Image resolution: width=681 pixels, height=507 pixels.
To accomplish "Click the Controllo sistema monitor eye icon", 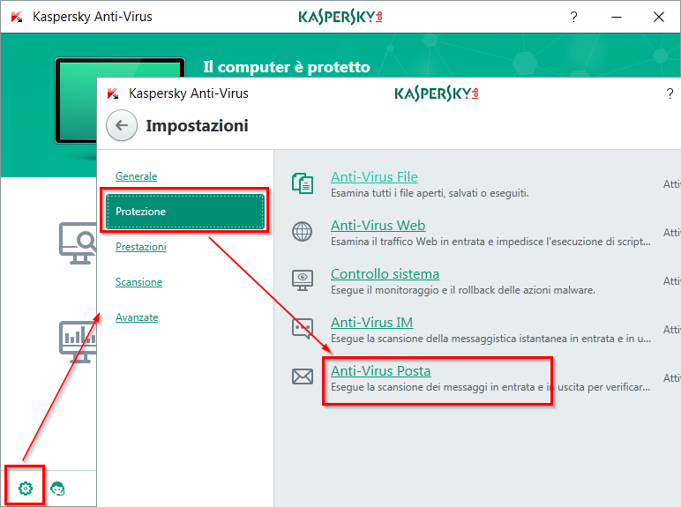I will click(303, 280).
